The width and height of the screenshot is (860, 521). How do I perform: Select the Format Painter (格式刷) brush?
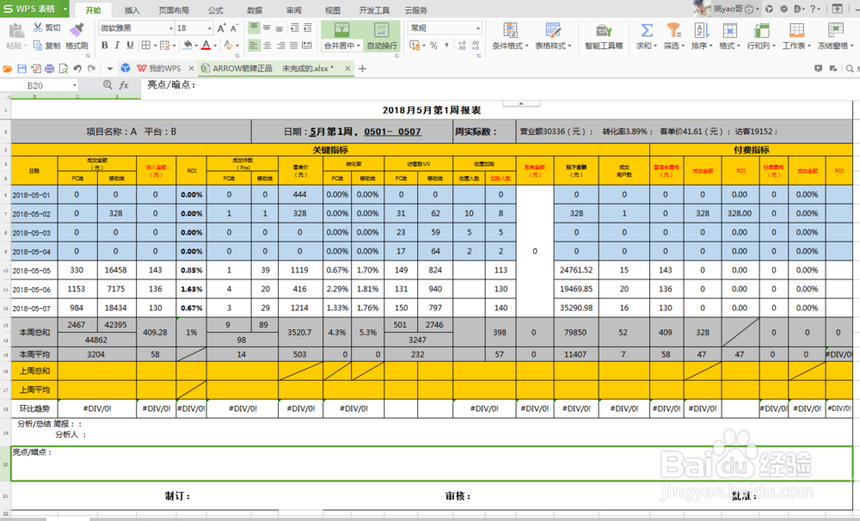[x=77, y=29]
